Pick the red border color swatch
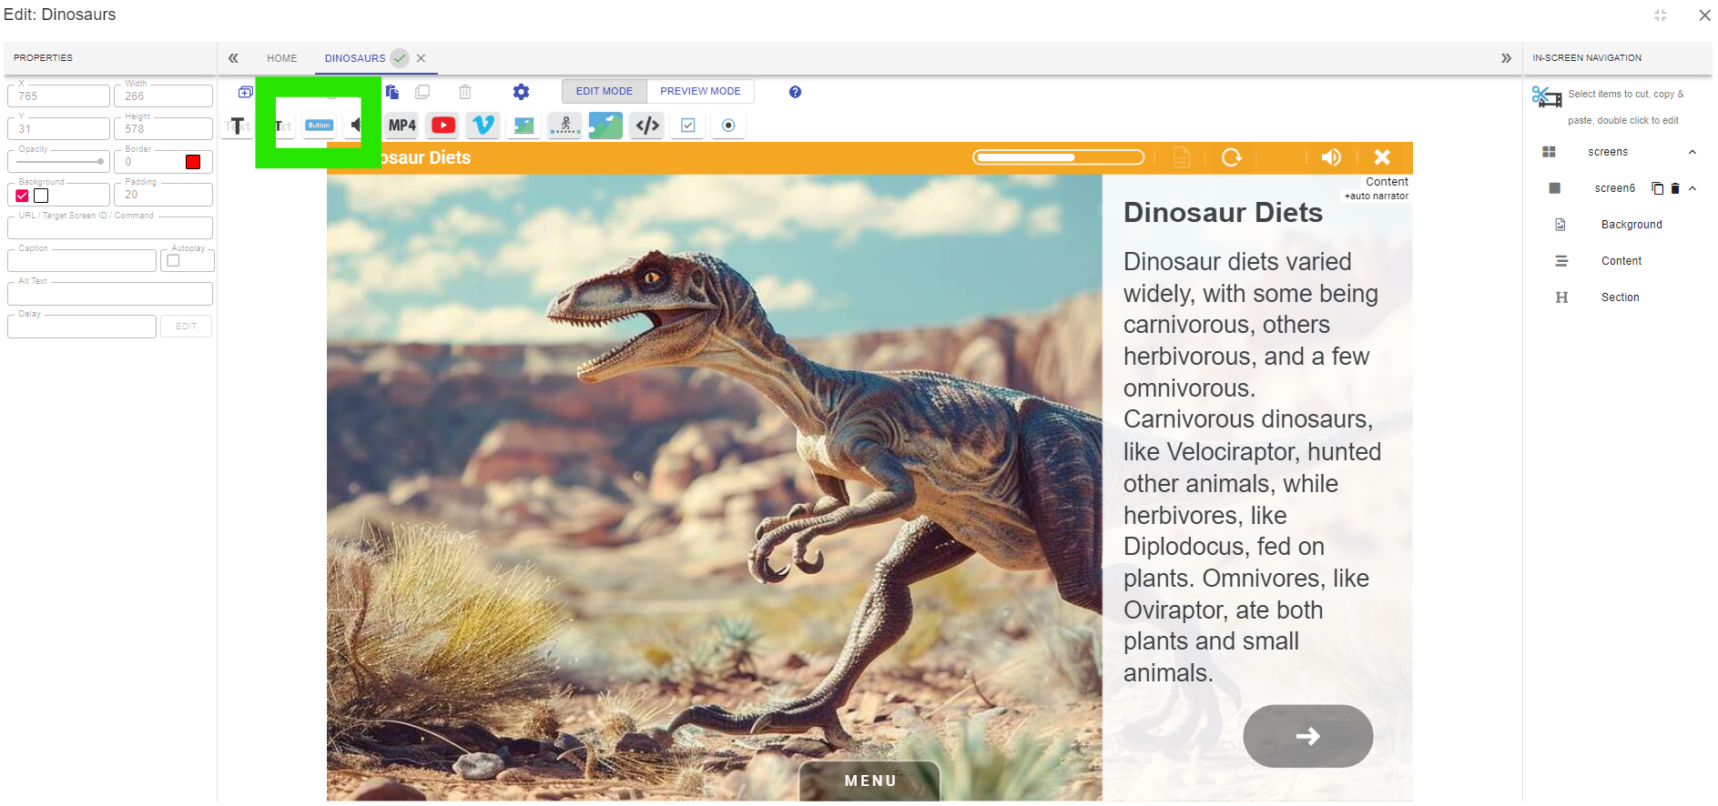1718x806 pixels. (x=193, y=162)
